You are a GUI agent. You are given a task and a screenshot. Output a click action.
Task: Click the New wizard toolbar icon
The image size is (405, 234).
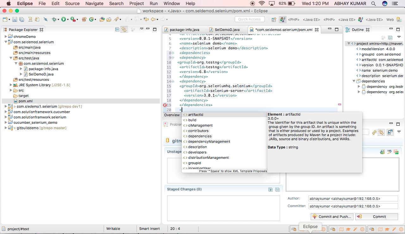5,19
